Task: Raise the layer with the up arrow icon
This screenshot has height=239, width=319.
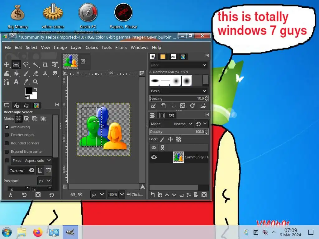Action: click(x=167, y=195)
